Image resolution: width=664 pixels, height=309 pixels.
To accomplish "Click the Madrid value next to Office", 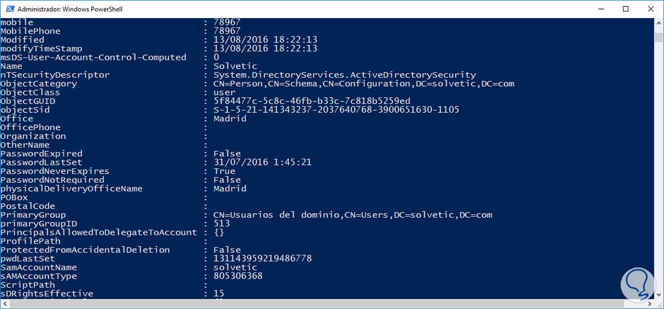I will point(230,119).
